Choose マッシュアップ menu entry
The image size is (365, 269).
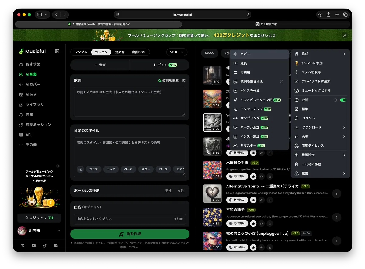259,109
